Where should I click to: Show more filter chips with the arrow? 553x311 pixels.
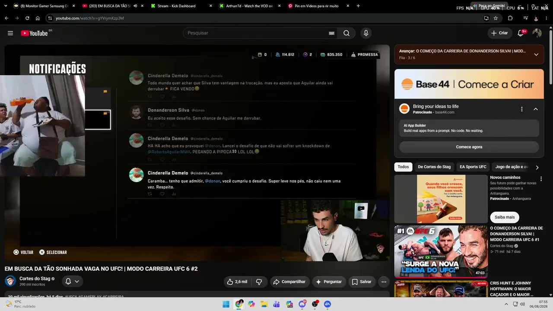pyautogui.click(x=537, y=167)
